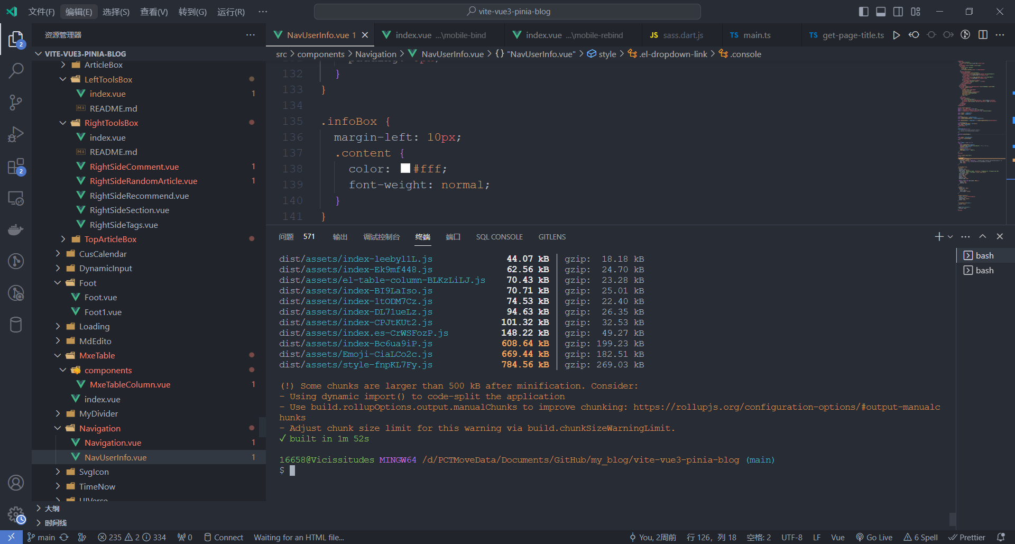Open Remote Explorer view
Viewport: 1015px width, 544px height.
coord(16,198)
